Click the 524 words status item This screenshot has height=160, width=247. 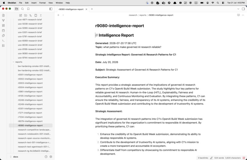[x=219, y=158]
